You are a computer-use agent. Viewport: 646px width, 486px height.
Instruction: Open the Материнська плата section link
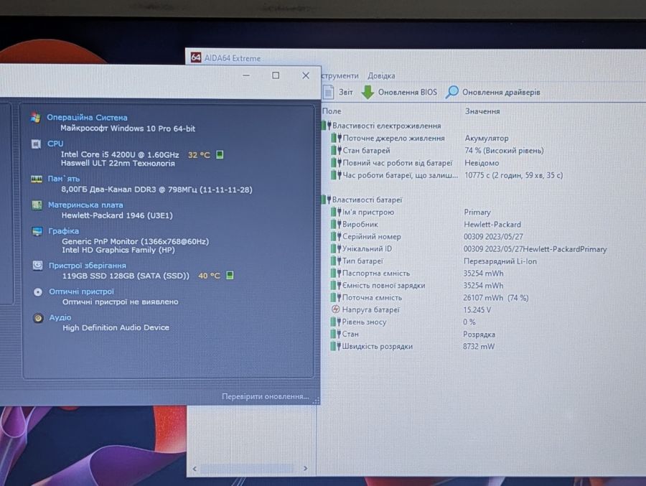pyautogui.click(x=85, y=205)
